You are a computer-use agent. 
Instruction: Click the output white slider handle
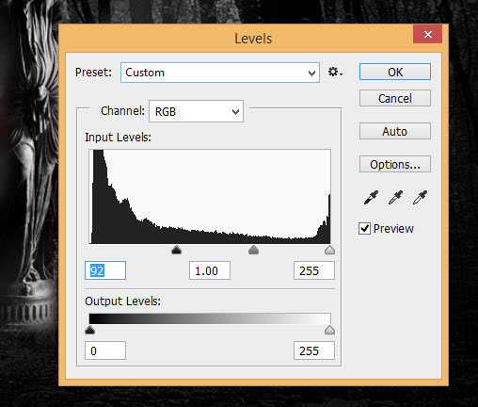coord(329,330)
